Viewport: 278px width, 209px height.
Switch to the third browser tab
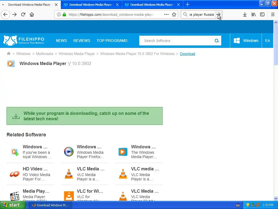pyautogui.click(x=151, y=5)
